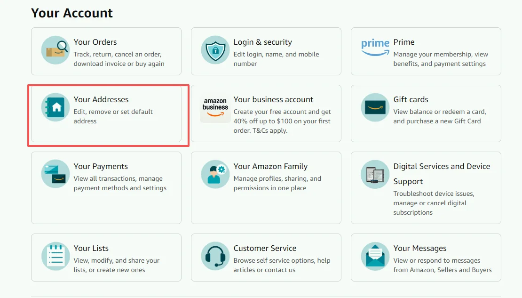Click the Your Messages envelope icon

click(375, 256)
